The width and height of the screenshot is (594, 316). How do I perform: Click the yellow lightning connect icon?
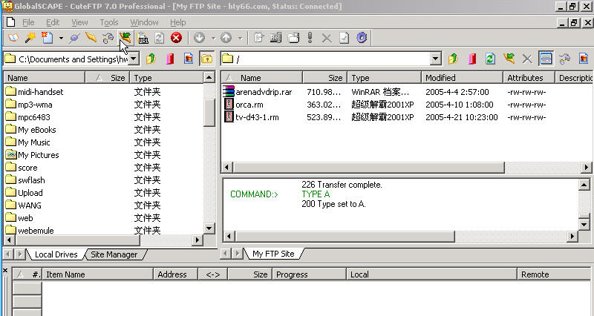coord(91,38)
